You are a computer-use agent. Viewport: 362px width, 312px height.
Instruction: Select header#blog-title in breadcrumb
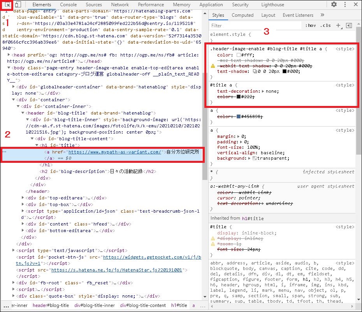point(51,305)
